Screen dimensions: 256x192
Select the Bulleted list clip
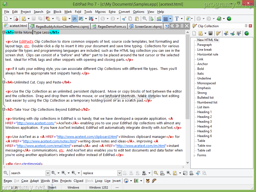coord(205,98)
